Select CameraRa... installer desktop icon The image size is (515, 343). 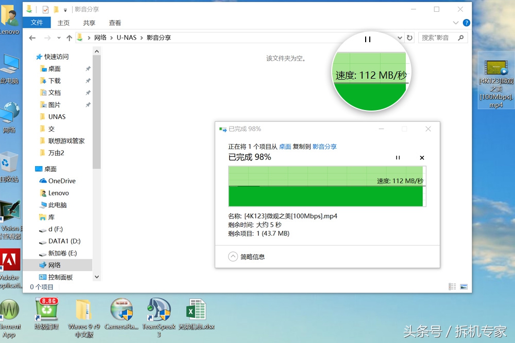[x=122, y=314]
